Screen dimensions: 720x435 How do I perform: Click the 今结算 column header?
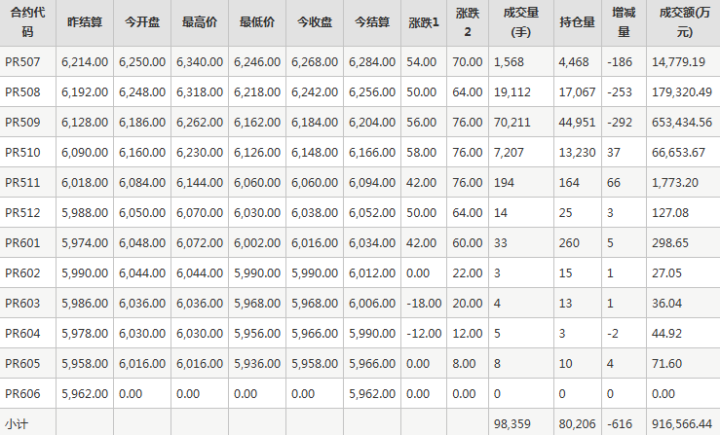[372, 22]
